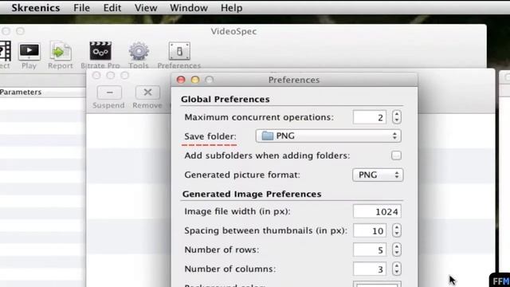The width and height of the screenshot is (510, 287).
Task: Open the File menu
Action: (81, 8)
